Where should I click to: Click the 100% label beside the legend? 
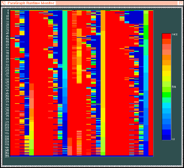pos(174,34)
